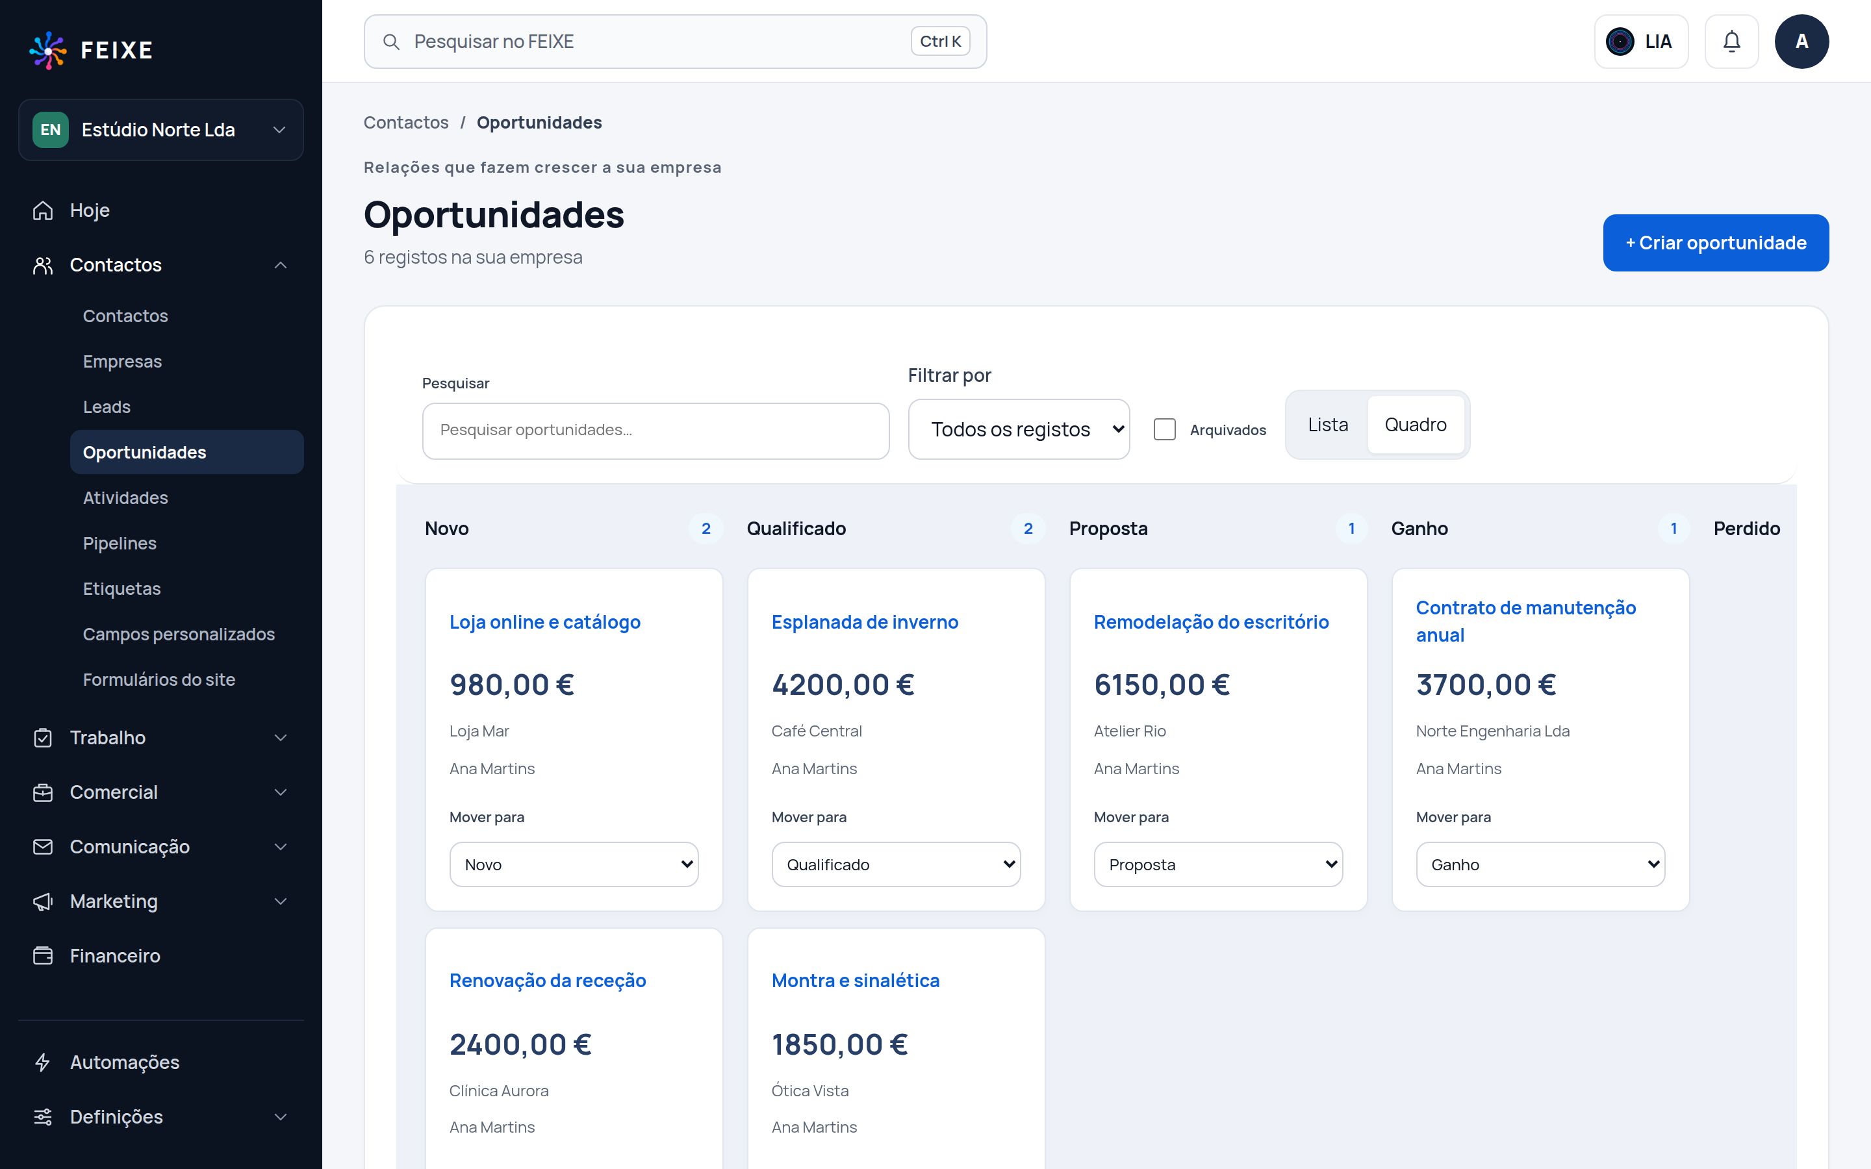The image size is (1871, 1169).
Task: Click the Comunicação envelope icon
Action: 44,847
